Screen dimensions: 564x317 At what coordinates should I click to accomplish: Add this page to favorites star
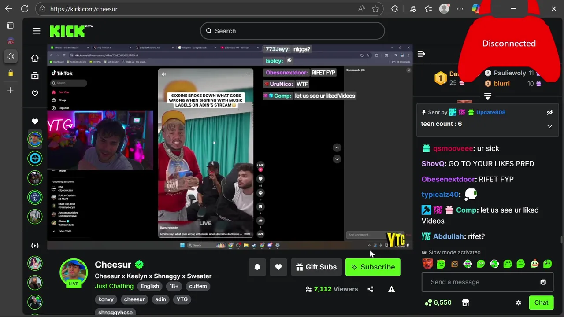pos(375,9)
